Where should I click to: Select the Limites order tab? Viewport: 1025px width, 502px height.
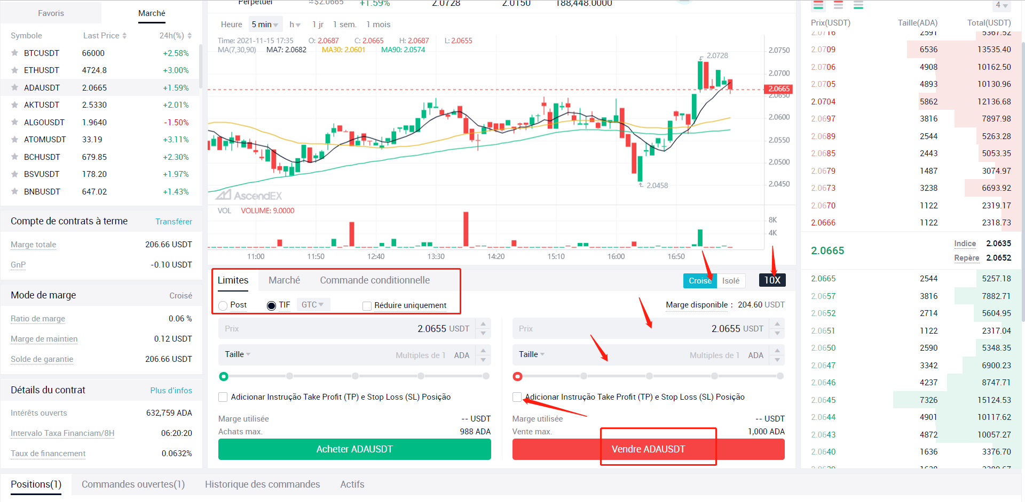click(x=233, y=280)
